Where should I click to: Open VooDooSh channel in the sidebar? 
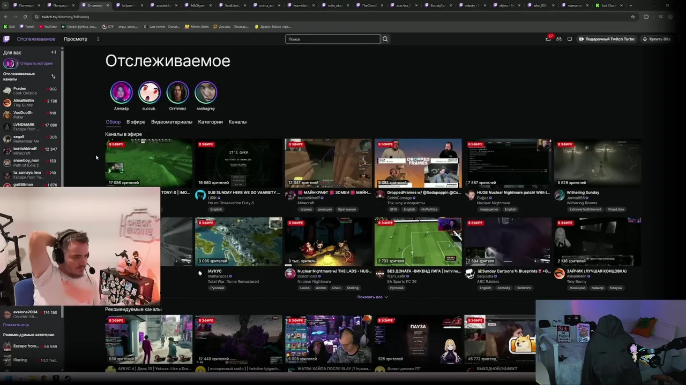30,114
